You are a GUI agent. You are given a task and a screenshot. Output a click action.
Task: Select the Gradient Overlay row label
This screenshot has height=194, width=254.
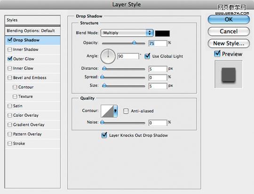coord(29,125)
